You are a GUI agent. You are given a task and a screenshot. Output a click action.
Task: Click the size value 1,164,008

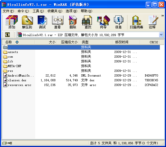[48, 80]
